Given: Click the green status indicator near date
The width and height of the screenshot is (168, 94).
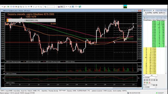Looking at the screenshot, I should [157, 93].
